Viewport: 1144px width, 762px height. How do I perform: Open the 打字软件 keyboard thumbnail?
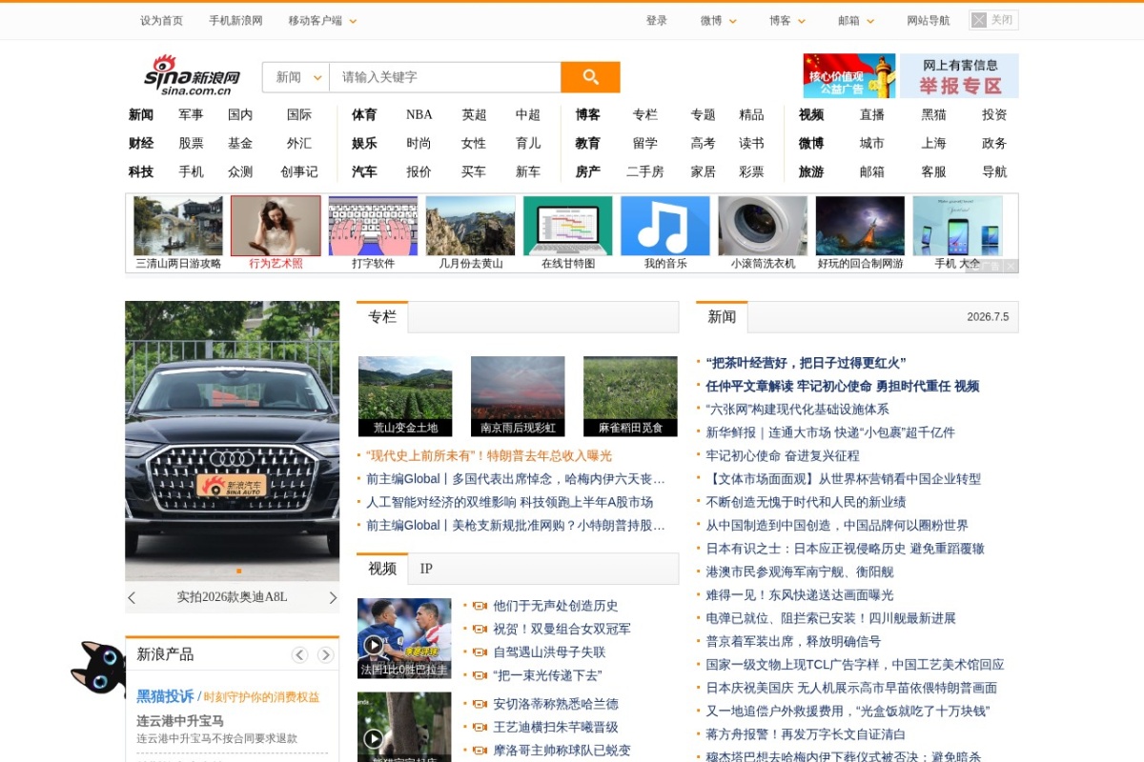point(373,226)
